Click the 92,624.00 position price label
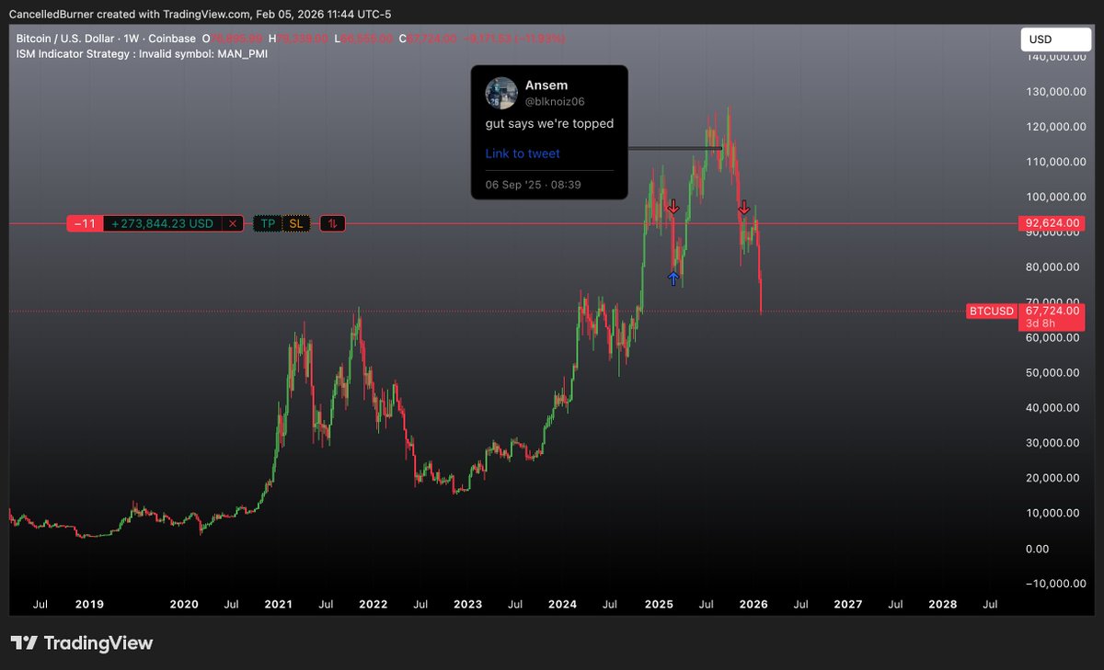The image size is (1104, 670). pos(1052,223)
